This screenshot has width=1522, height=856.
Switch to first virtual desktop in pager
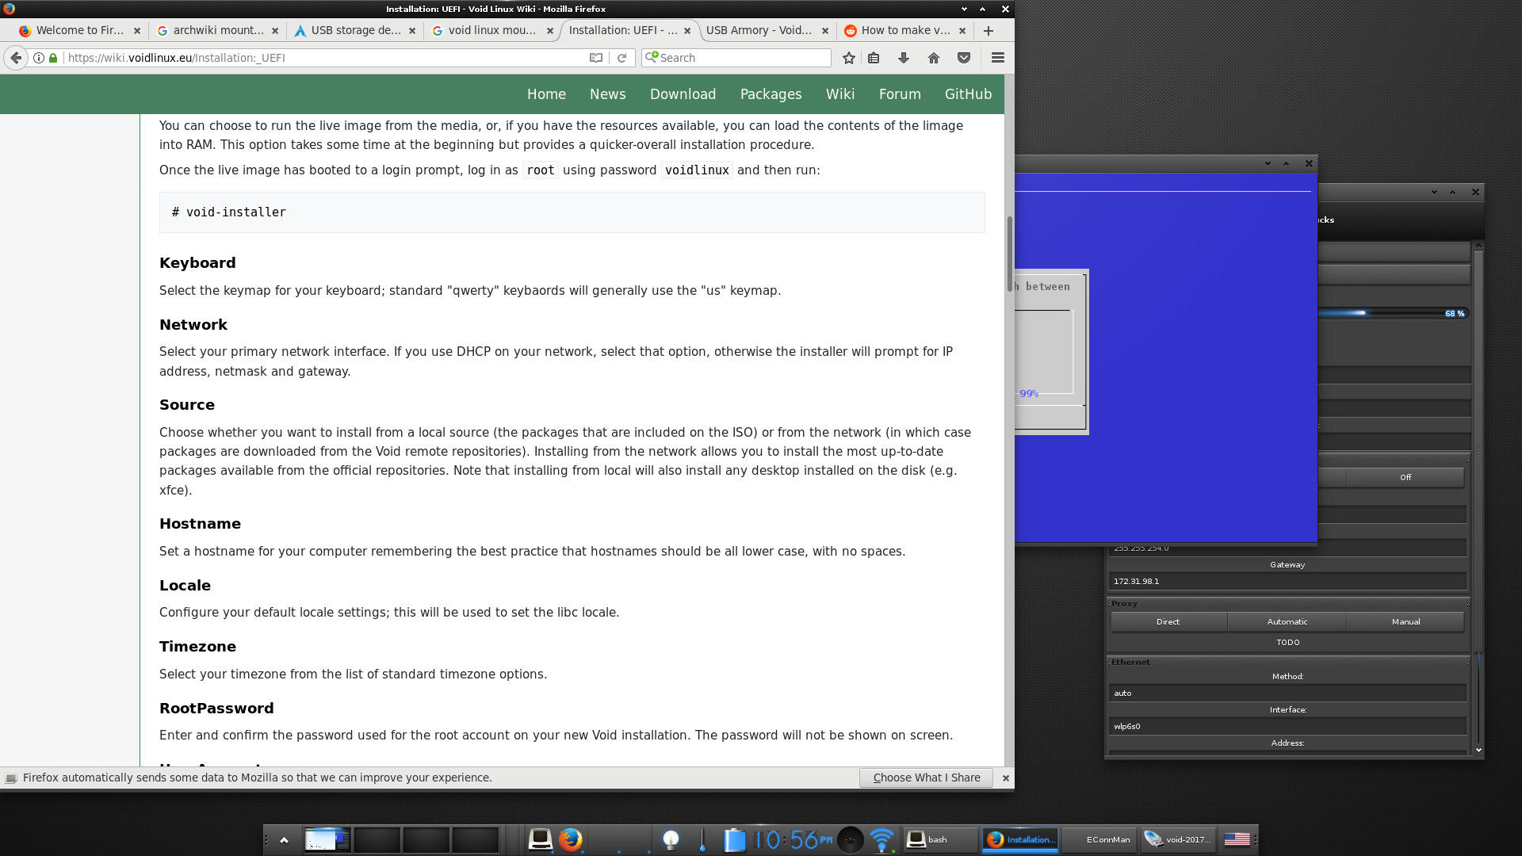[x=327, y=840]
